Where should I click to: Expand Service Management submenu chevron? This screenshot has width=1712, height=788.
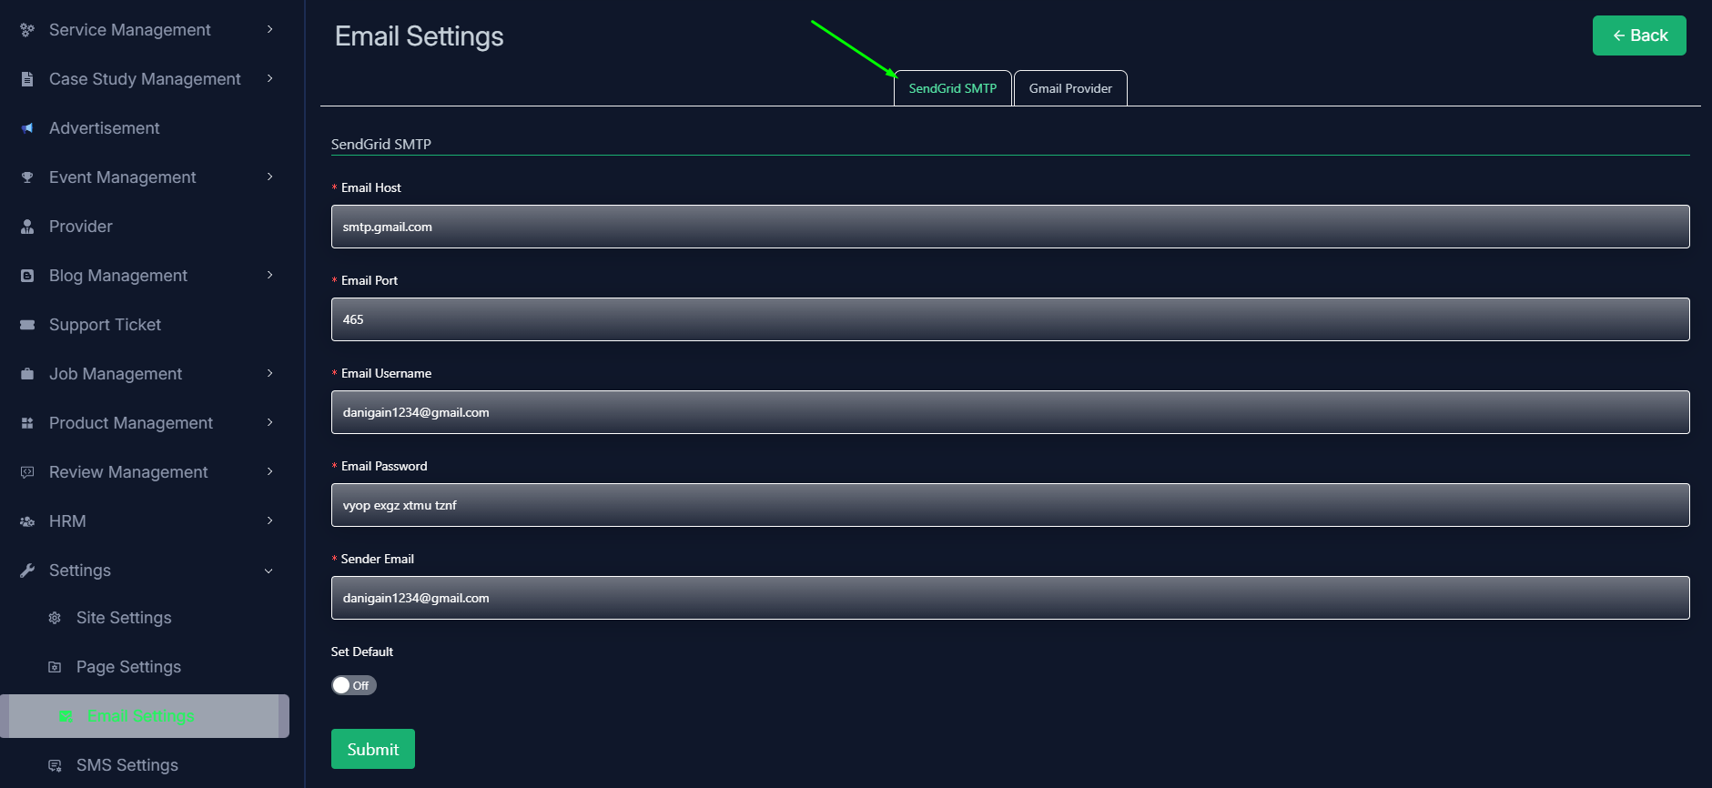coord(269,30)
